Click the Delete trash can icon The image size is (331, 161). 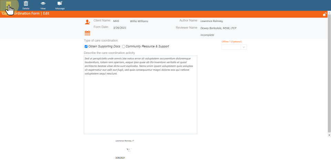coord(26,3)
